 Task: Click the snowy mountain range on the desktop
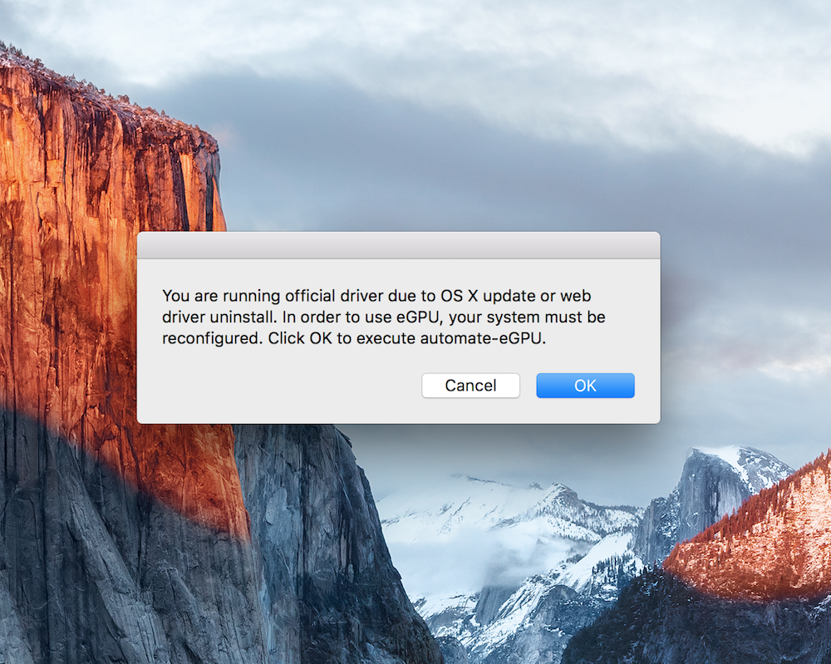tap(504, 530)
